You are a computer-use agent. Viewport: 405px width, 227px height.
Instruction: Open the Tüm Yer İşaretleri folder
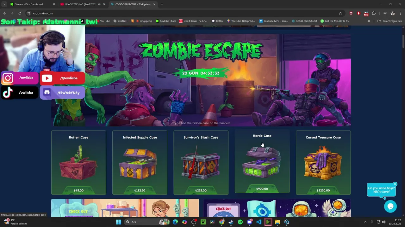click(389, 21)
